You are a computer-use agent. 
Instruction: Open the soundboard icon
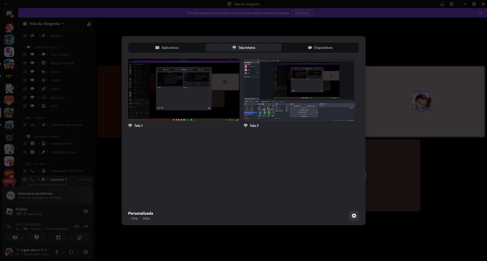click(80, 238)
